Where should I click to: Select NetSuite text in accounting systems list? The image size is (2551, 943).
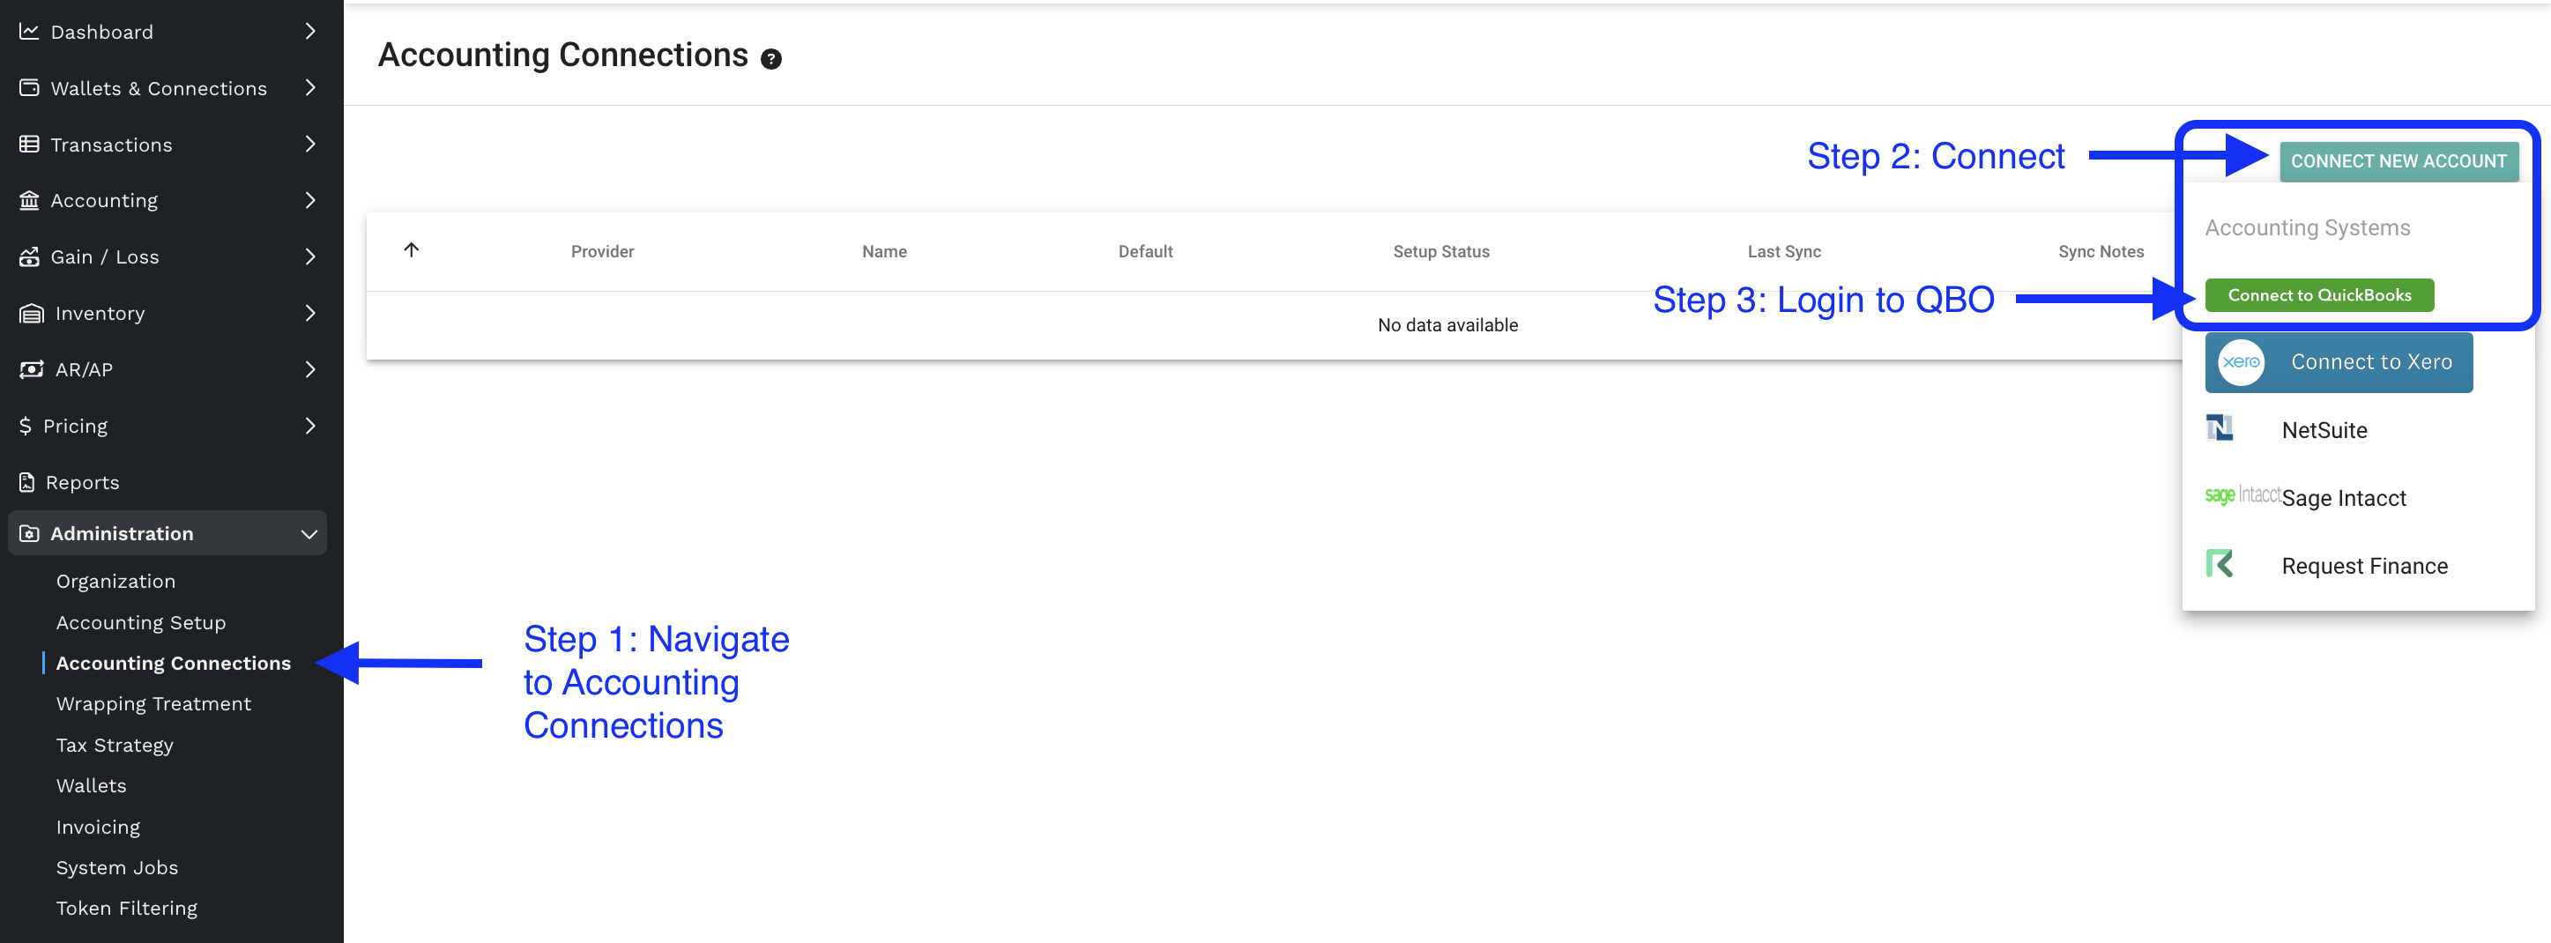[2324, 430]
